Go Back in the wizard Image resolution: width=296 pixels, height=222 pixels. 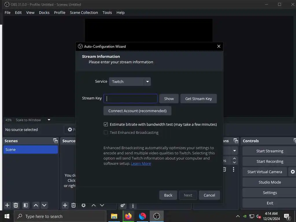(168, 195)
